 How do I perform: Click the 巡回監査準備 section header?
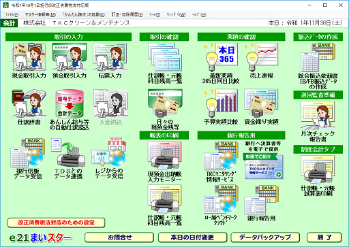318,95
